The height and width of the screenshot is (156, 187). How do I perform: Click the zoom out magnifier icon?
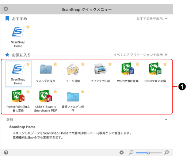click(131, 152)
